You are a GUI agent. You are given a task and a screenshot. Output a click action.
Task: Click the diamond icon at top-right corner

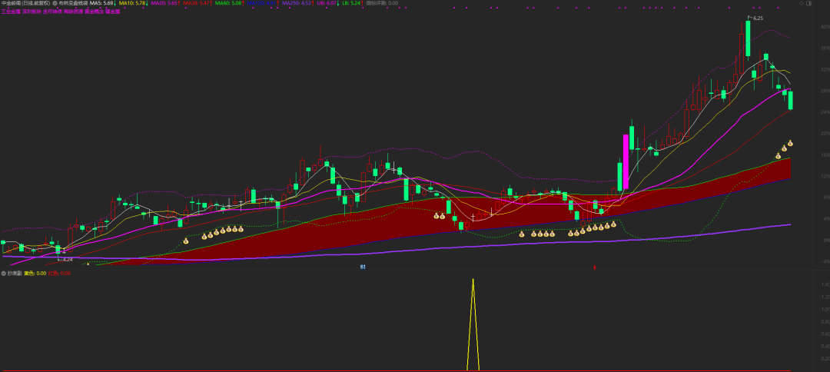pos(802,3)
